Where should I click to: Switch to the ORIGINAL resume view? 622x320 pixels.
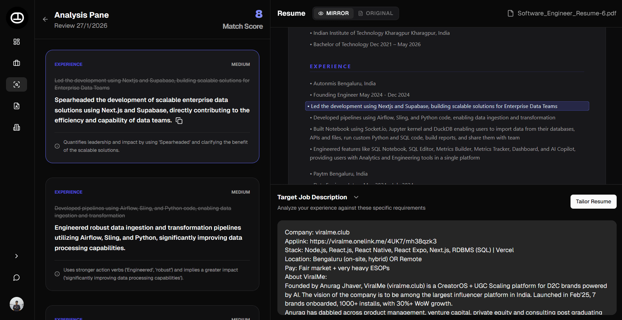coord(376,13)
